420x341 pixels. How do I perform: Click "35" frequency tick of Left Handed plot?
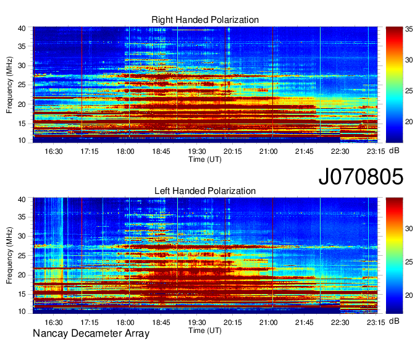pyautogui.click(x=22, y=217)
